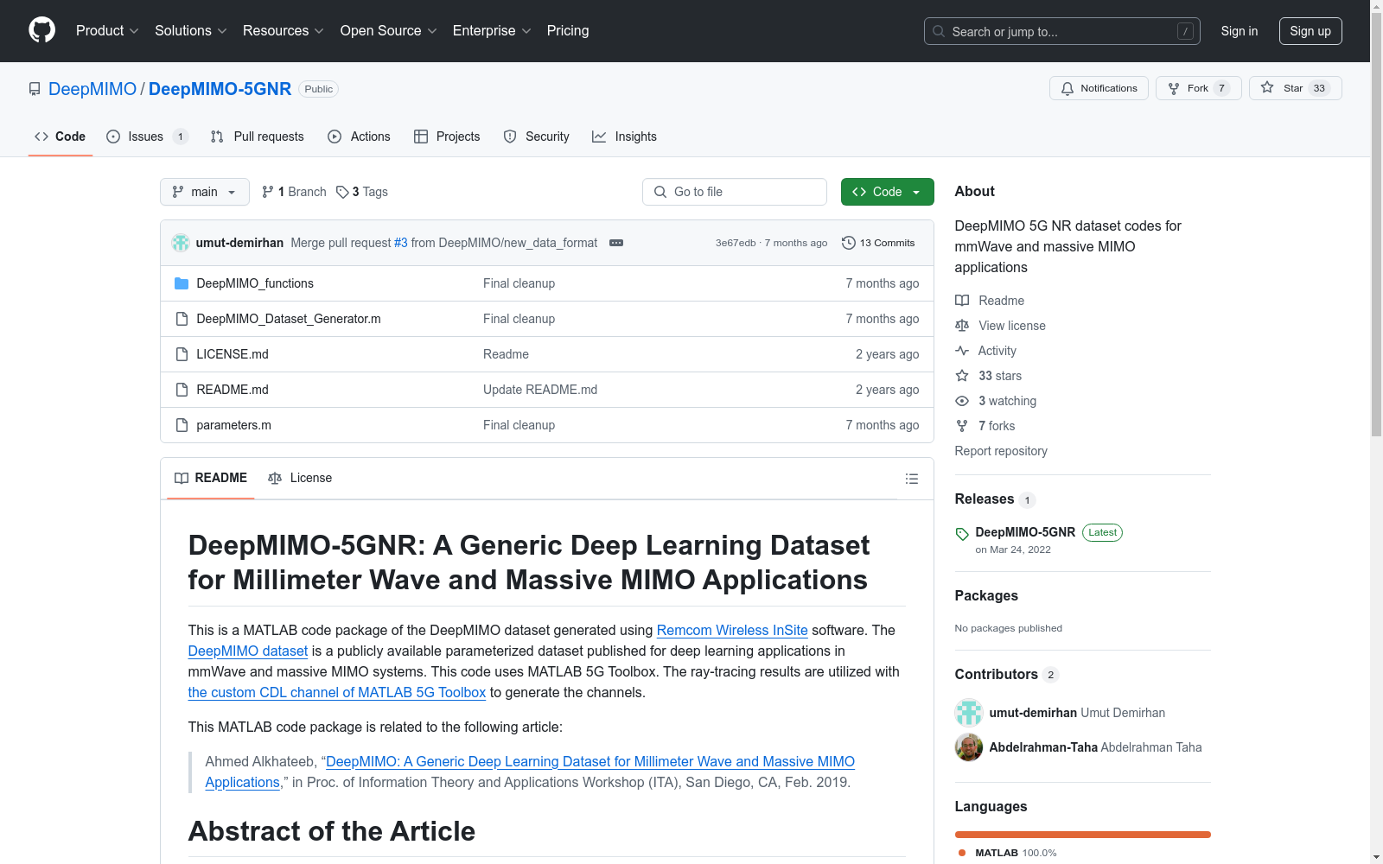Open the Pull requests tab
Screen dimensions: 1383x864
257,136
